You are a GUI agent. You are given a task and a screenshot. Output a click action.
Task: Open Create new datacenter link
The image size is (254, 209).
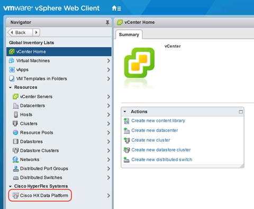pos(155,130)
